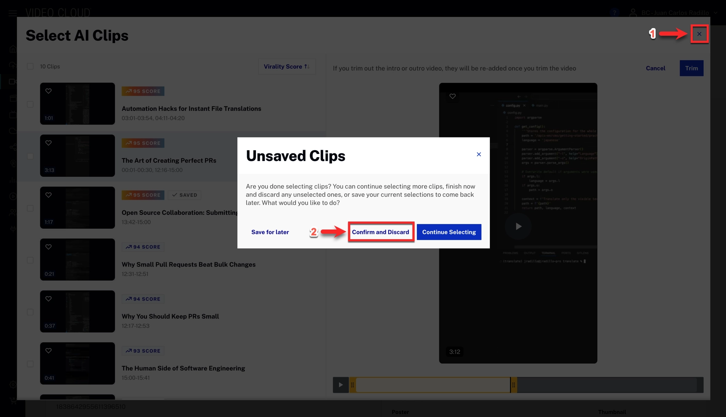Click Confirm and Discard button
The width and height of the screenshot is (726, 417).
(x=380, y=232)
